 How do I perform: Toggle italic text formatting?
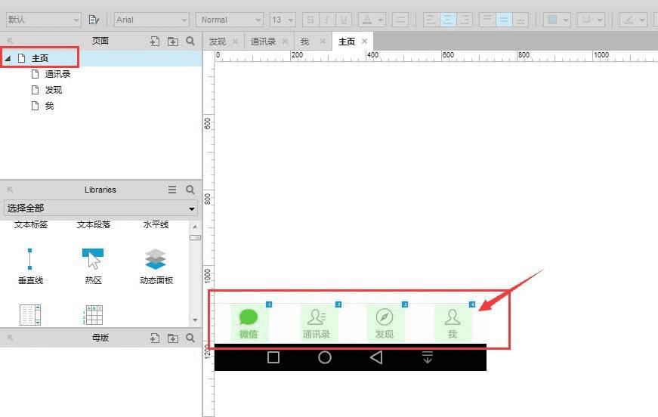[x=327, y=20]
